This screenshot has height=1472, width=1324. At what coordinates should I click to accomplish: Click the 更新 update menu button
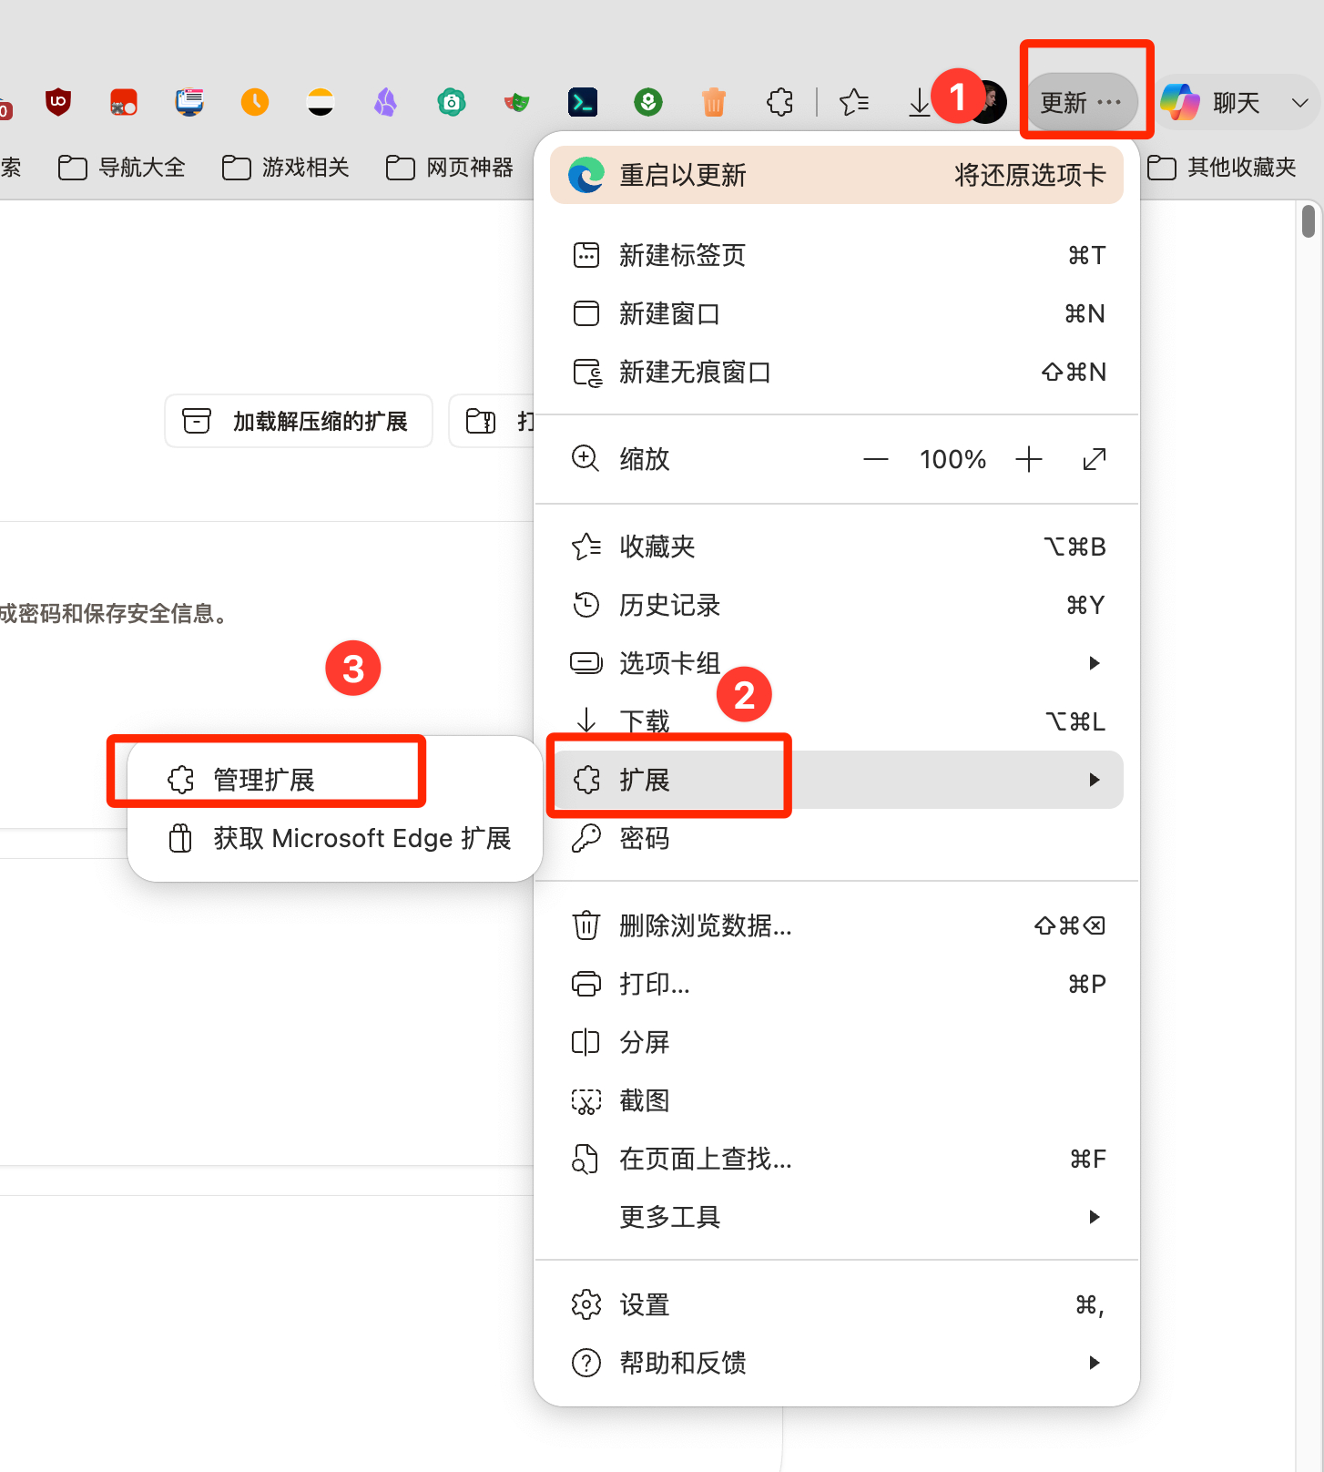[1081, 102]
